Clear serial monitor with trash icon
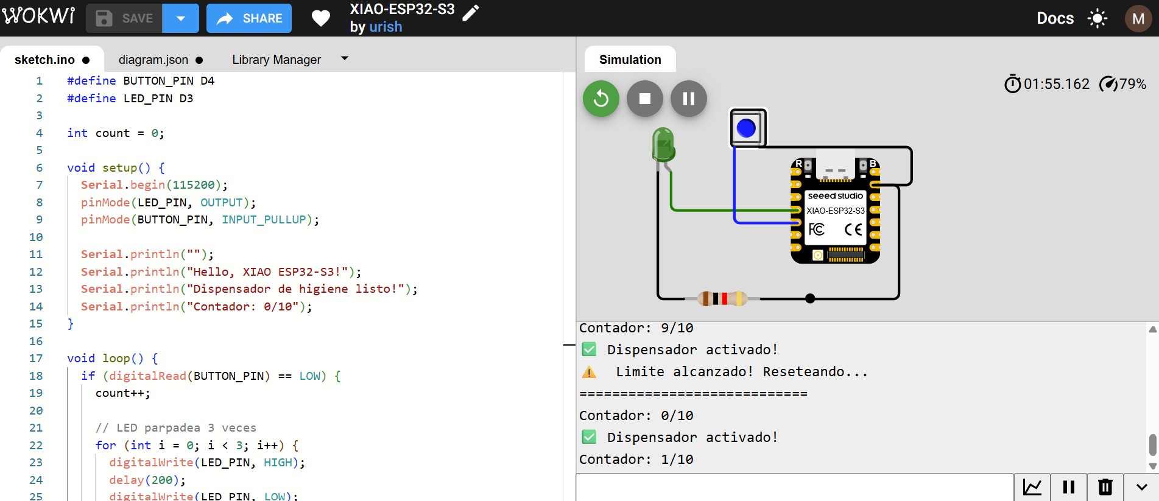The height and width of the screenshot is (501, 1159). (1105, 487)
